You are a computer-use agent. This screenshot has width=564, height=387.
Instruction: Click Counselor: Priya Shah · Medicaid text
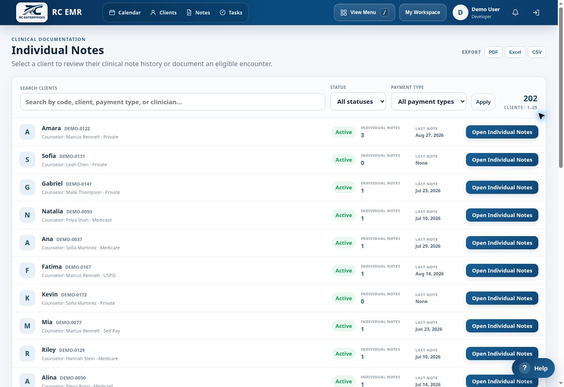coord(77,220)
